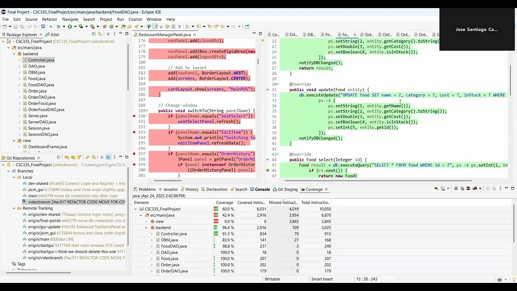Toggle Link with Editor in Package Explorer
Viewport: 517px width, 291px height.
click(100, 34)
